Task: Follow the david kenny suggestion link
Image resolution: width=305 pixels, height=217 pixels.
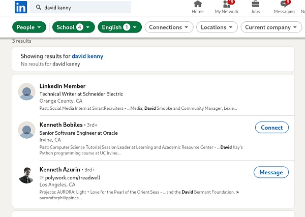Action: click(87, 56)
